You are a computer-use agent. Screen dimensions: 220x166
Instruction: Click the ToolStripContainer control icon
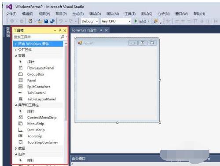pyautogui.click(x=21, y=142)
